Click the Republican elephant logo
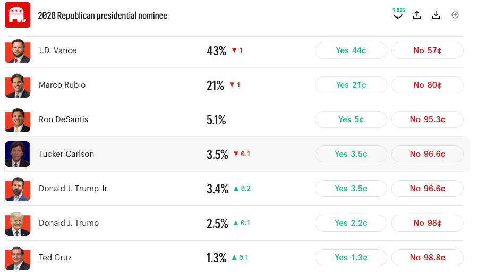 [x=18, y=15]
